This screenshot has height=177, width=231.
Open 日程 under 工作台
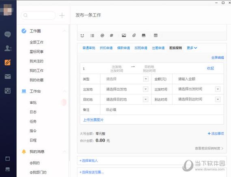click(33, 140)
